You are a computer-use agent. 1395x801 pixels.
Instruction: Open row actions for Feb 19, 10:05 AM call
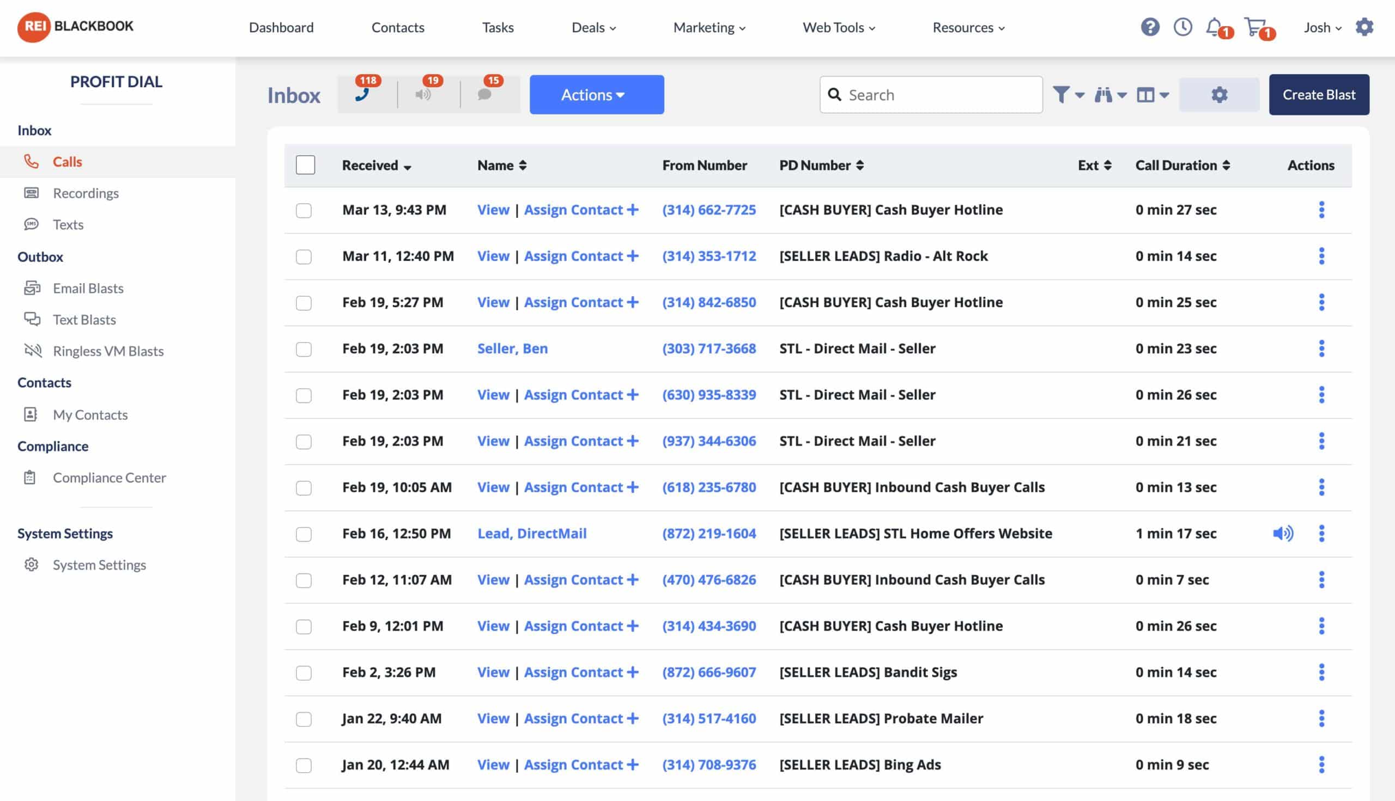pos(1321,487)
